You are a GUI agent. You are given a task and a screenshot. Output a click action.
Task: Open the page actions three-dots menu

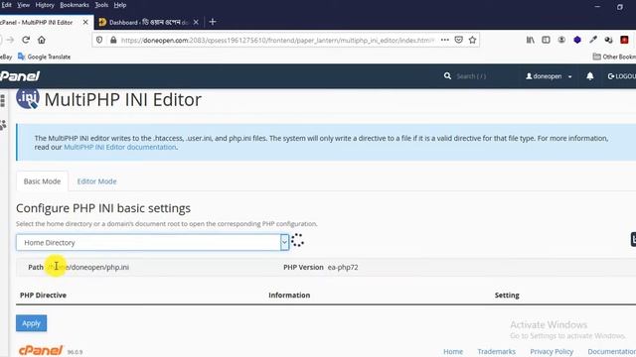point(445,40)
